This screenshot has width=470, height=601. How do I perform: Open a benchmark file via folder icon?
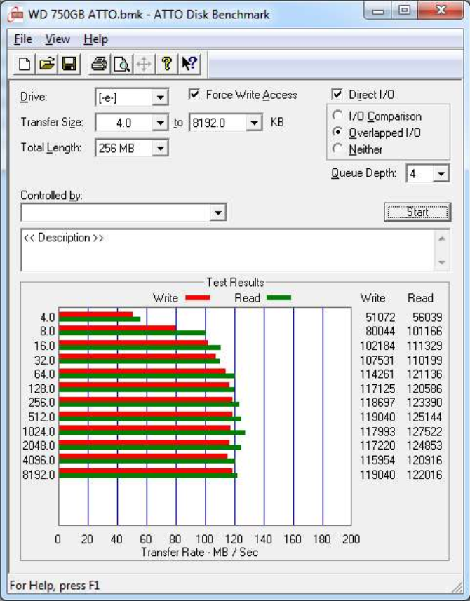click(x=47, y=64)
